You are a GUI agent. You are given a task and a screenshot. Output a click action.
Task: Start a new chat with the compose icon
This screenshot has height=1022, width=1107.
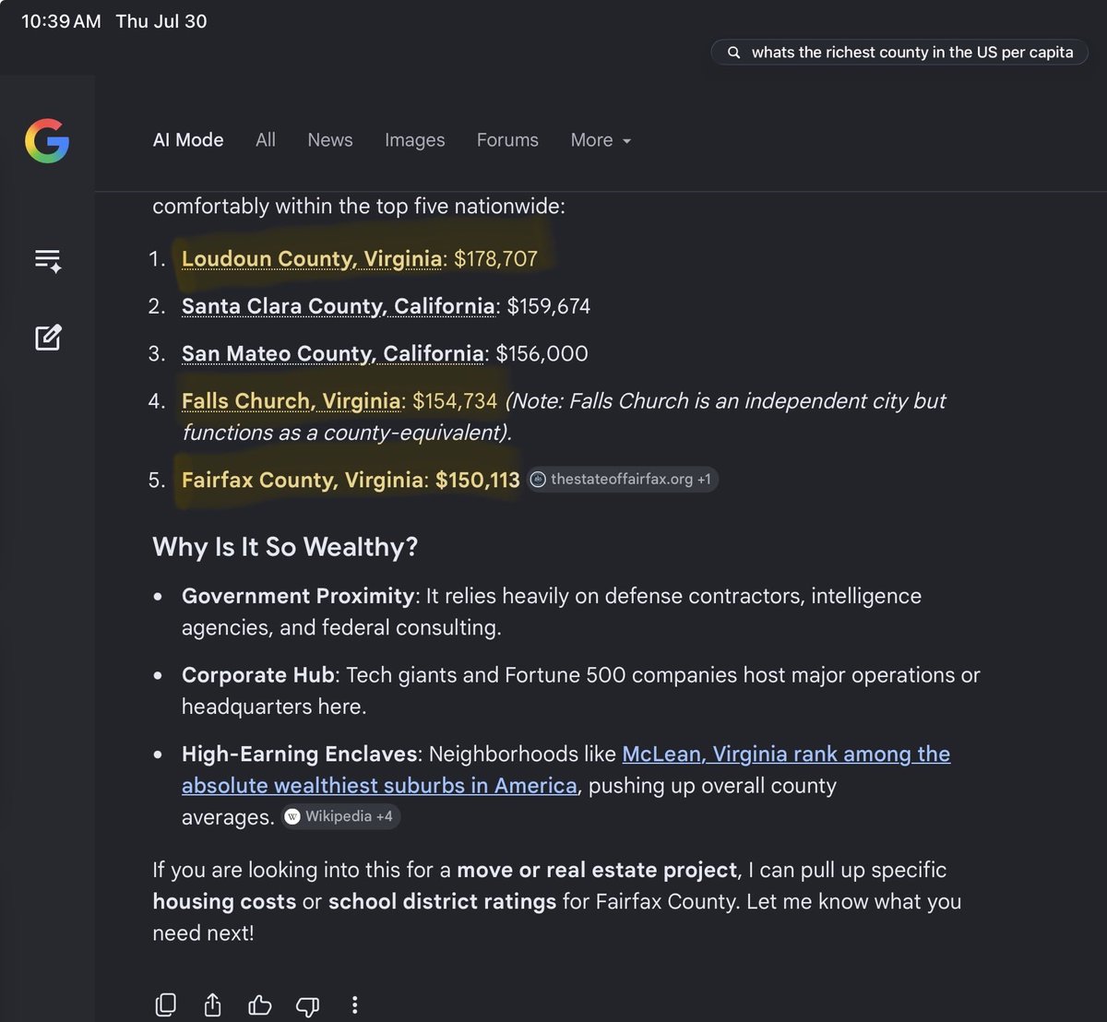48,338
